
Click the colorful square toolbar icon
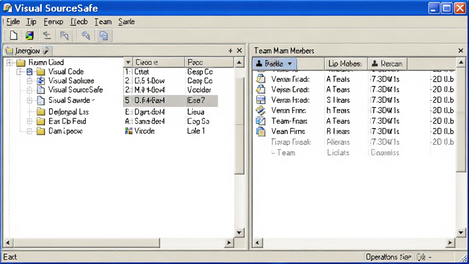30,36
